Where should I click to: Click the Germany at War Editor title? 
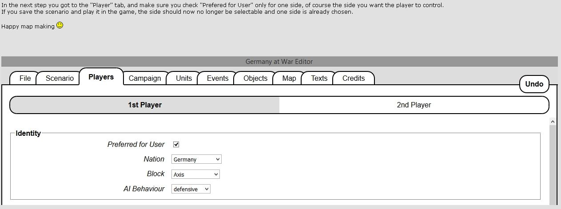tap(279, 62)
